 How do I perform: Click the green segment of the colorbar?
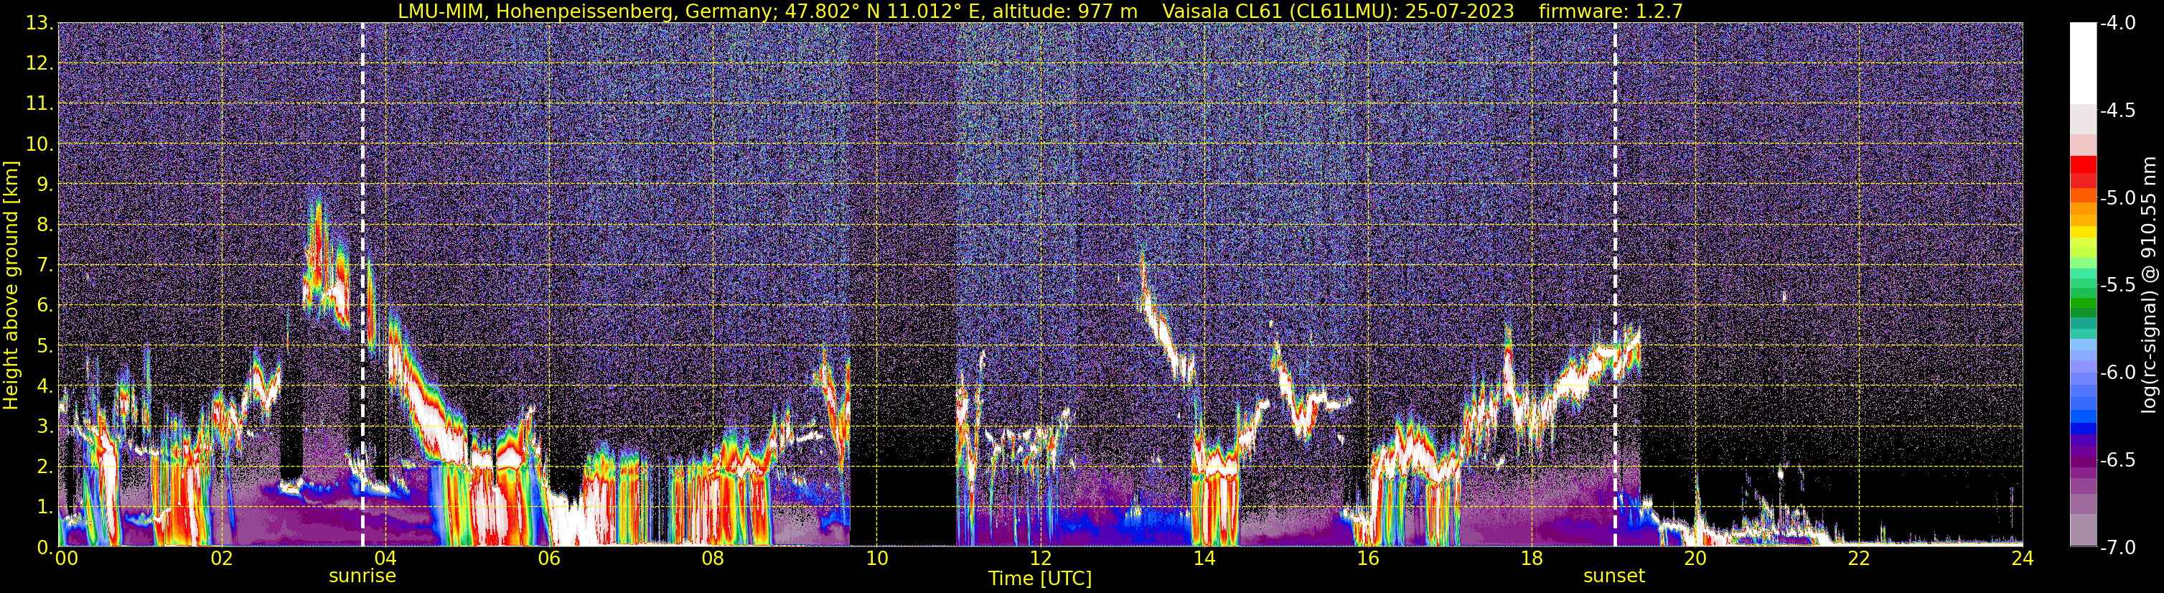2082,304
